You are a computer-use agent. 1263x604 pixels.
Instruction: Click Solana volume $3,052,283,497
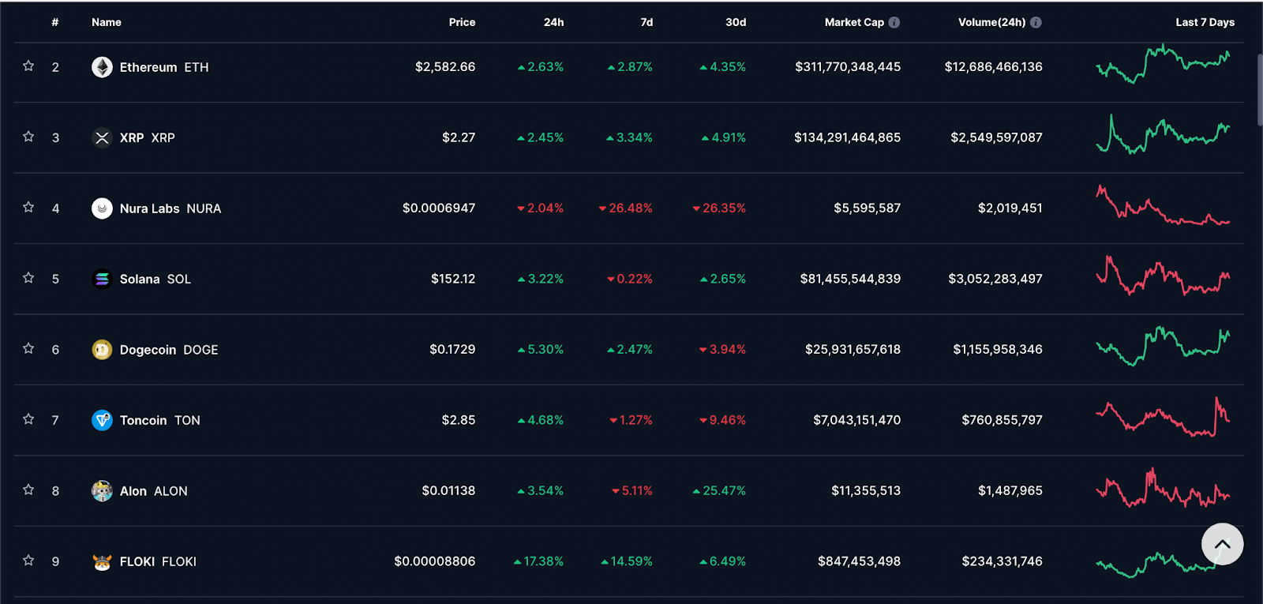point(995,278)
